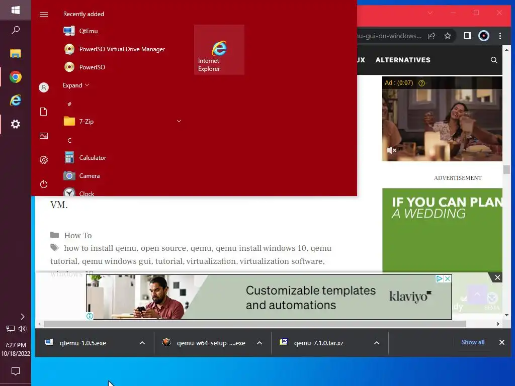Click the vertical scrollbar thumb
This screenshot has height=386, width=515.
coord(506,170)
